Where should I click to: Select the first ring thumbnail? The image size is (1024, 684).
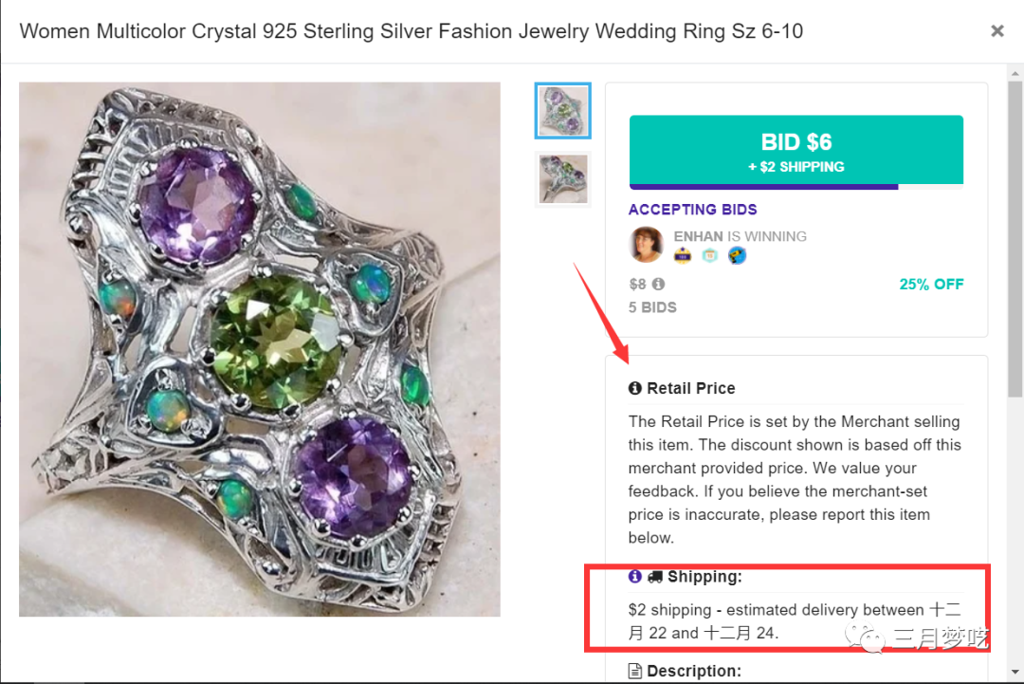562,110
